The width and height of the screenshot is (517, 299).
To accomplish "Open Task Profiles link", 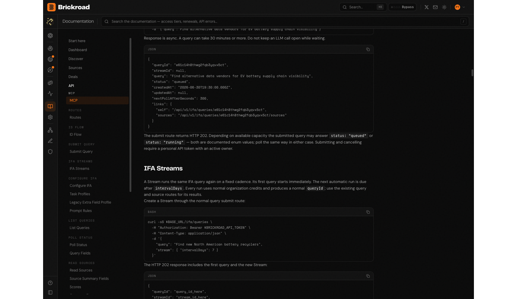I will [80, 194].
